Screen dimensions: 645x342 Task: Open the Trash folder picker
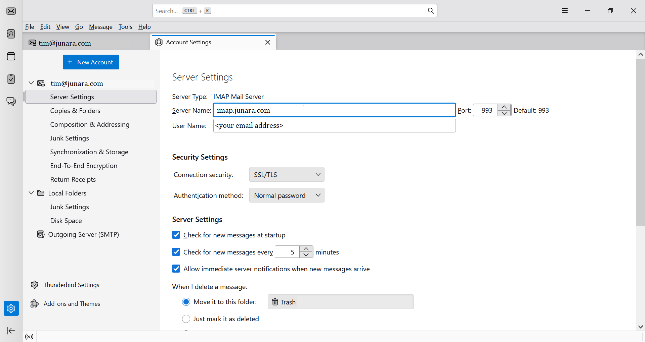coord(341,302)
